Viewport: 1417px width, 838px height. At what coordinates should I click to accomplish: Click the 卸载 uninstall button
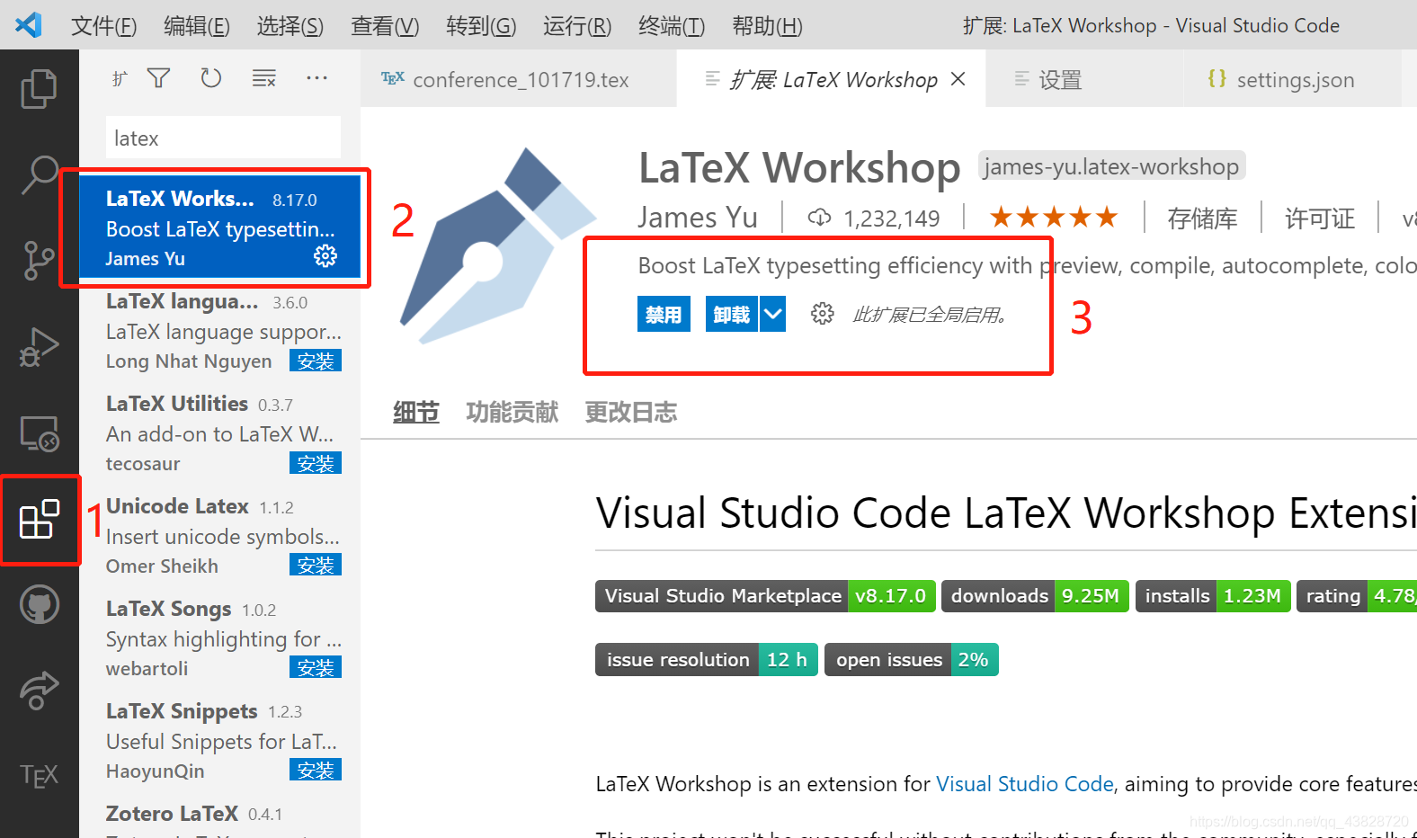pos(732,314)
